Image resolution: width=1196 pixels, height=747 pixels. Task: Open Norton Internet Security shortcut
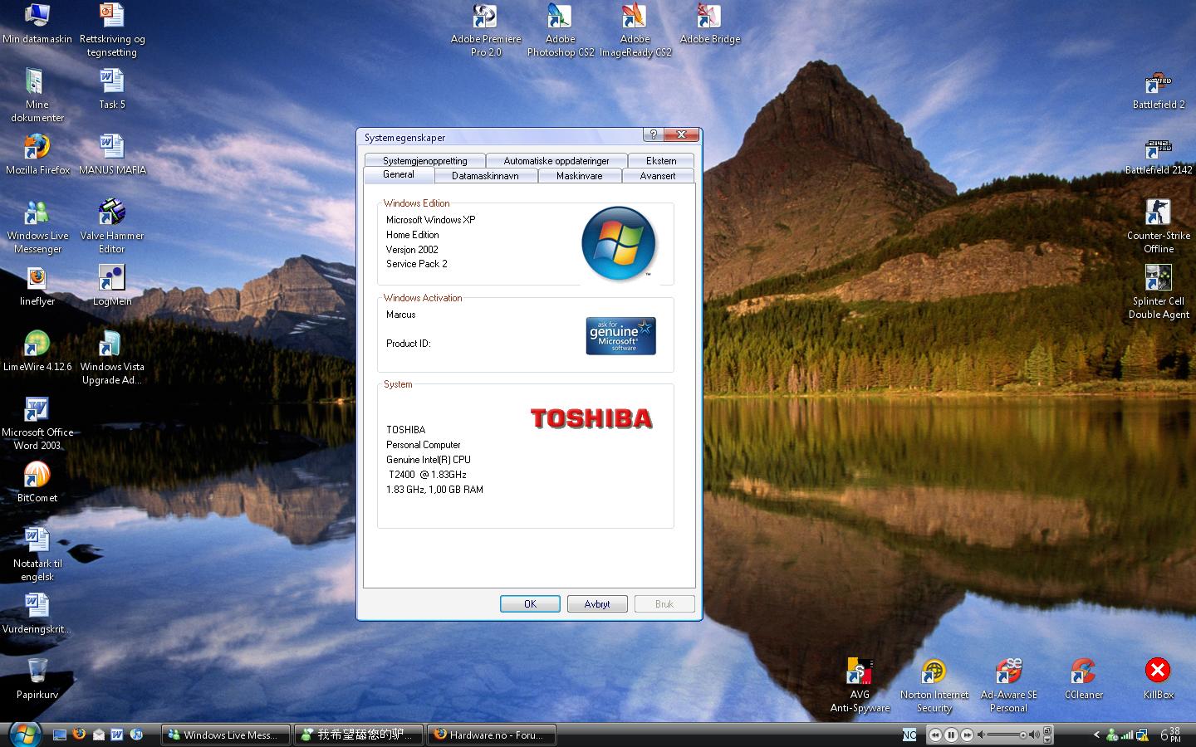934,686
